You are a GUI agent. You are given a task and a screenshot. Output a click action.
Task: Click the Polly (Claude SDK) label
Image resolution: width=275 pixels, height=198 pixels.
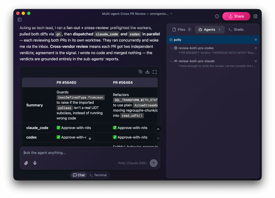[132, 163]
